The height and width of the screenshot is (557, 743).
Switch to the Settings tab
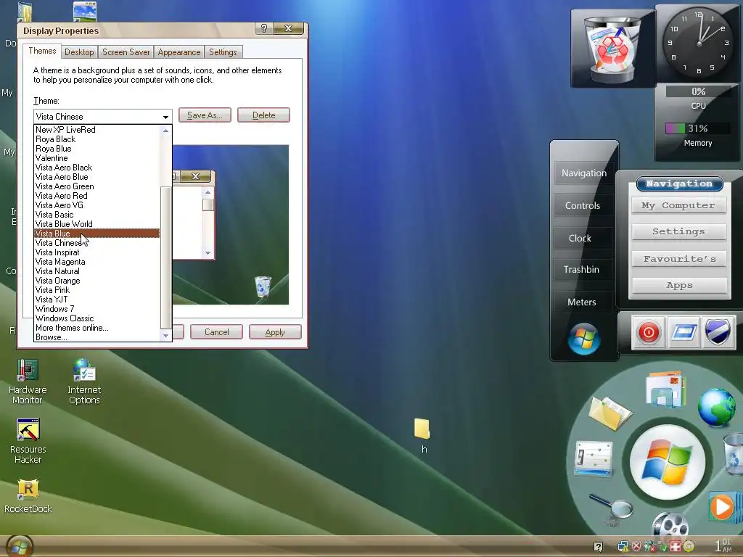223,52
